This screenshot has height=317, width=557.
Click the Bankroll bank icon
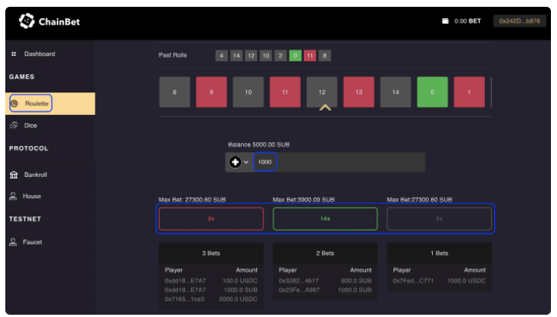pyautogui.click(x=14, y=175)
